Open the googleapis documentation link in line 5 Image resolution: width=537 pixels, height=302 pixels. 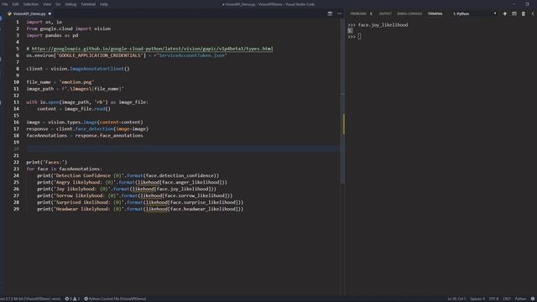[x=153, y=49]
